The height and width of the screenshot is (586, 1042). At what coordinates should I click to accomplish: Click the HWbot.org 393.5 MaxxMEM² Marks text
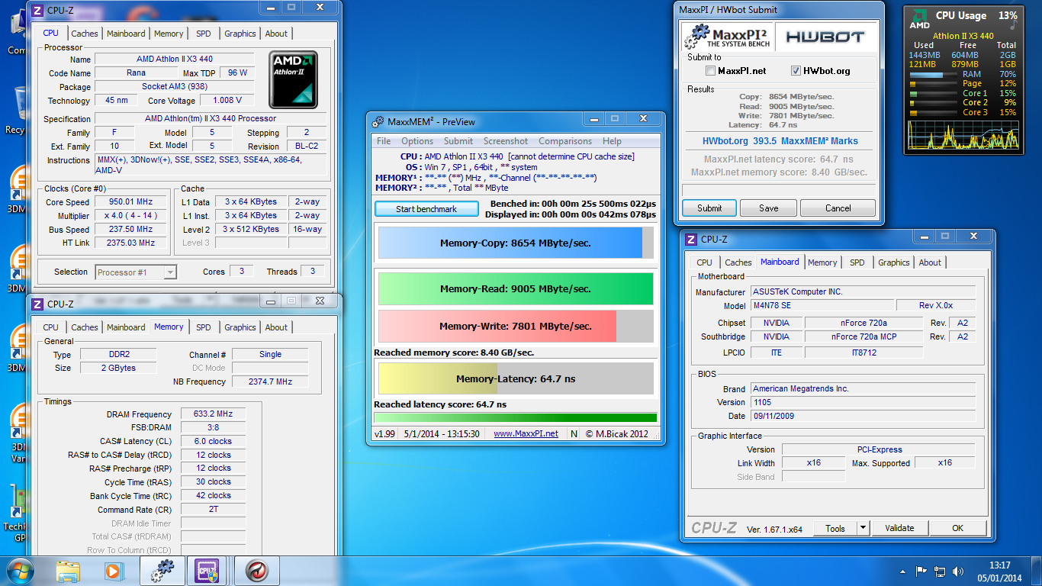tap(780, 141)
